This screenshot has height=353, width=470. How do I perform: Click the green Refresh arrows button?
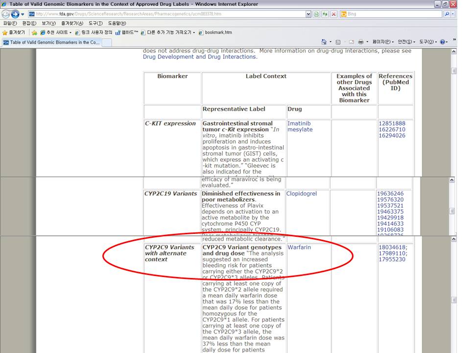click(325, 14)
